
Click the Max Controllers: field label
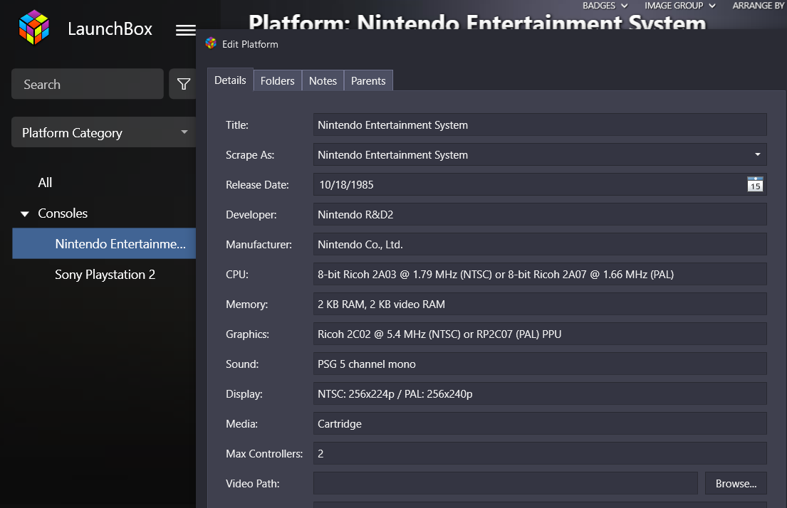264,454
